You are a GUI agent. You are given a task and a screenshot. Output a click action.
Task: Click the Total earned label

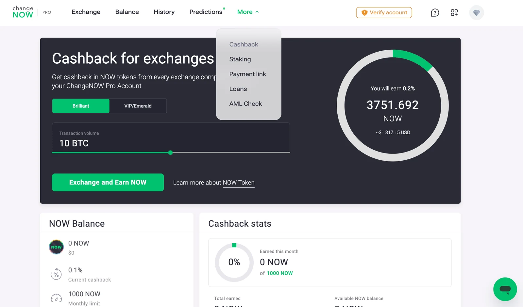pos(227,299)
